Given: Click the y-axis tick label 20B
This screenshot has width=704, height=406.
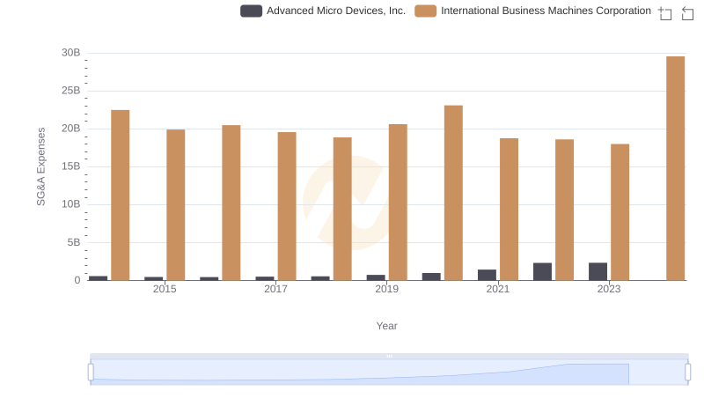Looking at the screenshot, I should pos(71,129).
